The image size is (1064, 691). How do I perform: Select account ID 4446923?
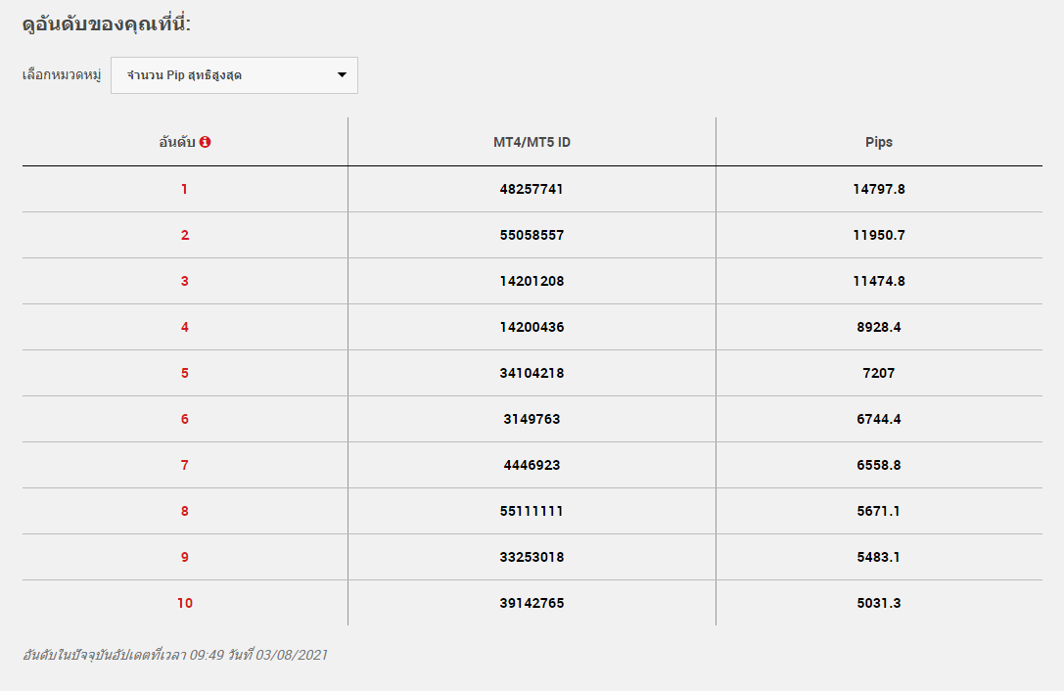pyautogui.click(x=532, y=465)
